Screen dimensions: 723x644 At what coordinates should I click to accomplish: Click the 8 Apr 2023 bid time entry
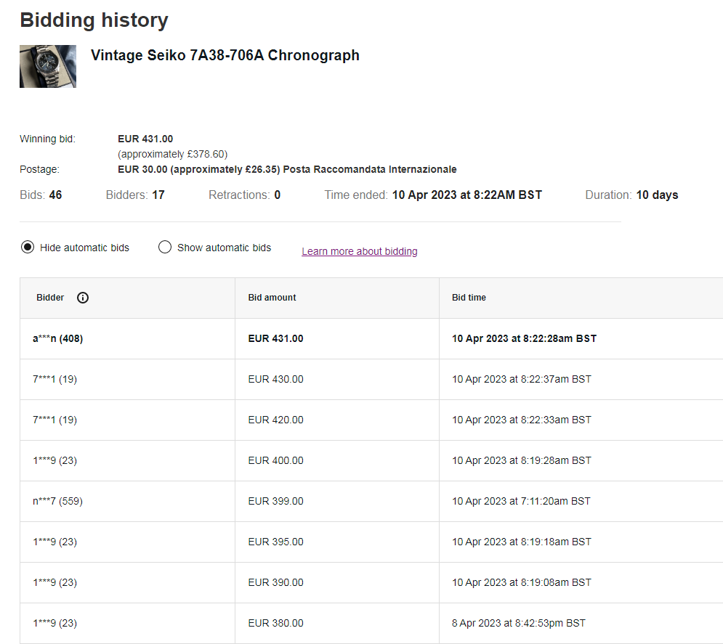click(x=518, y=623)
